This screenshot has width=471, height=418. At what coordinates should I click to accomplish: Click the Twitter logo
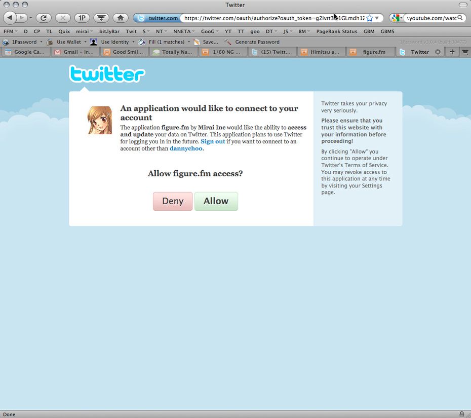(x=107, y=74)
